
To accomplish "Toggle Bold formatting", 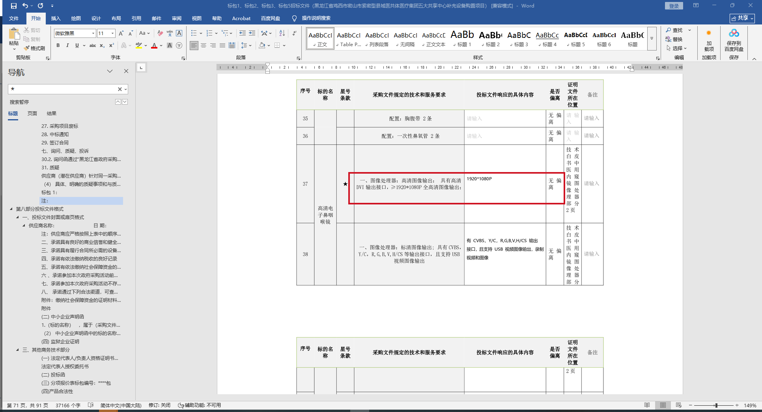I will pos(58,45).
